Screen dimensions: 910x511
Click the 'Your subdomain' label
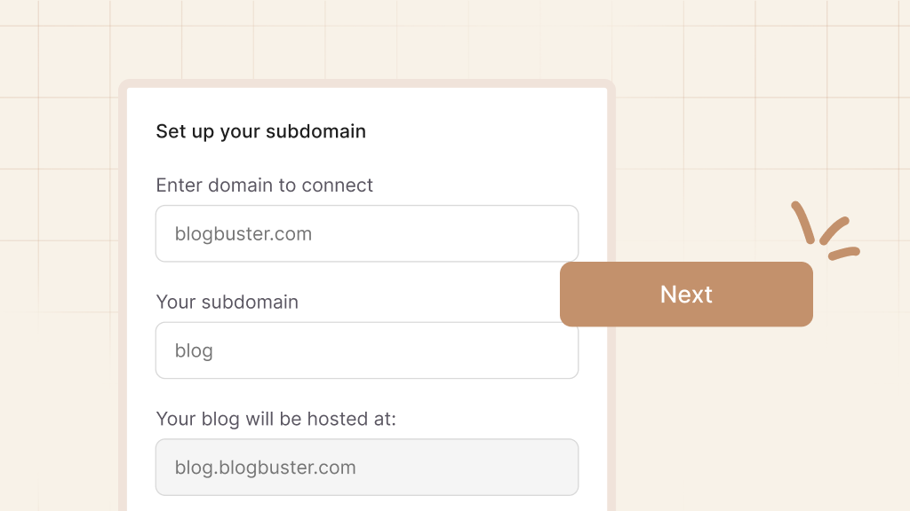(x=227, y=302)
